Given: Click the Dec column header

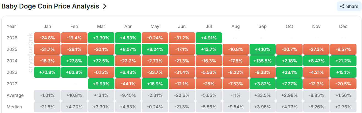Looking at the screenshot, I should (343, 27).
